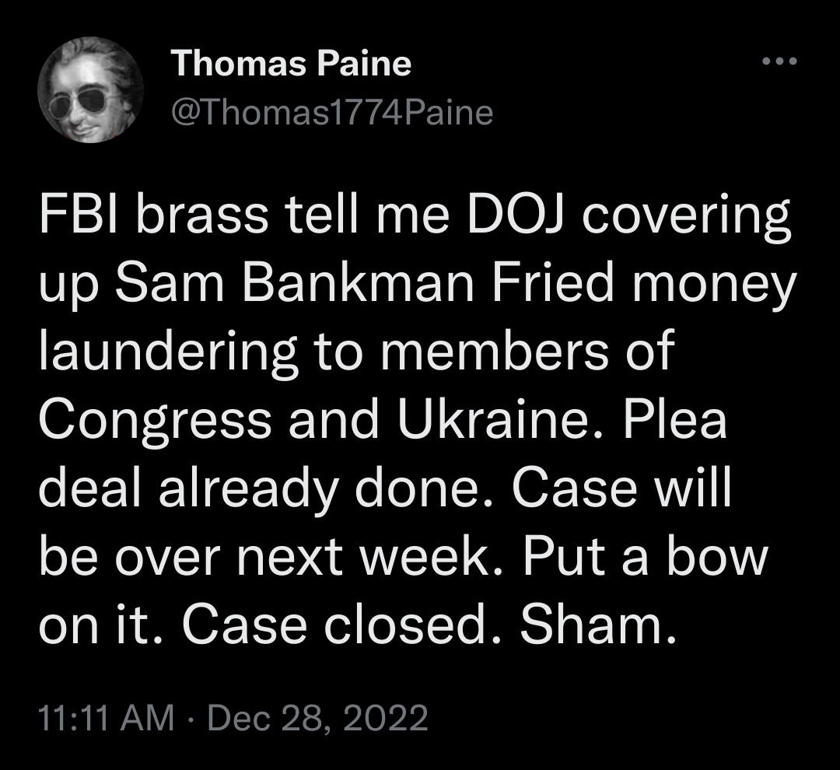Select the tweet line starting 'FBI brass'

pyautogui.click(x=415, y=216)
